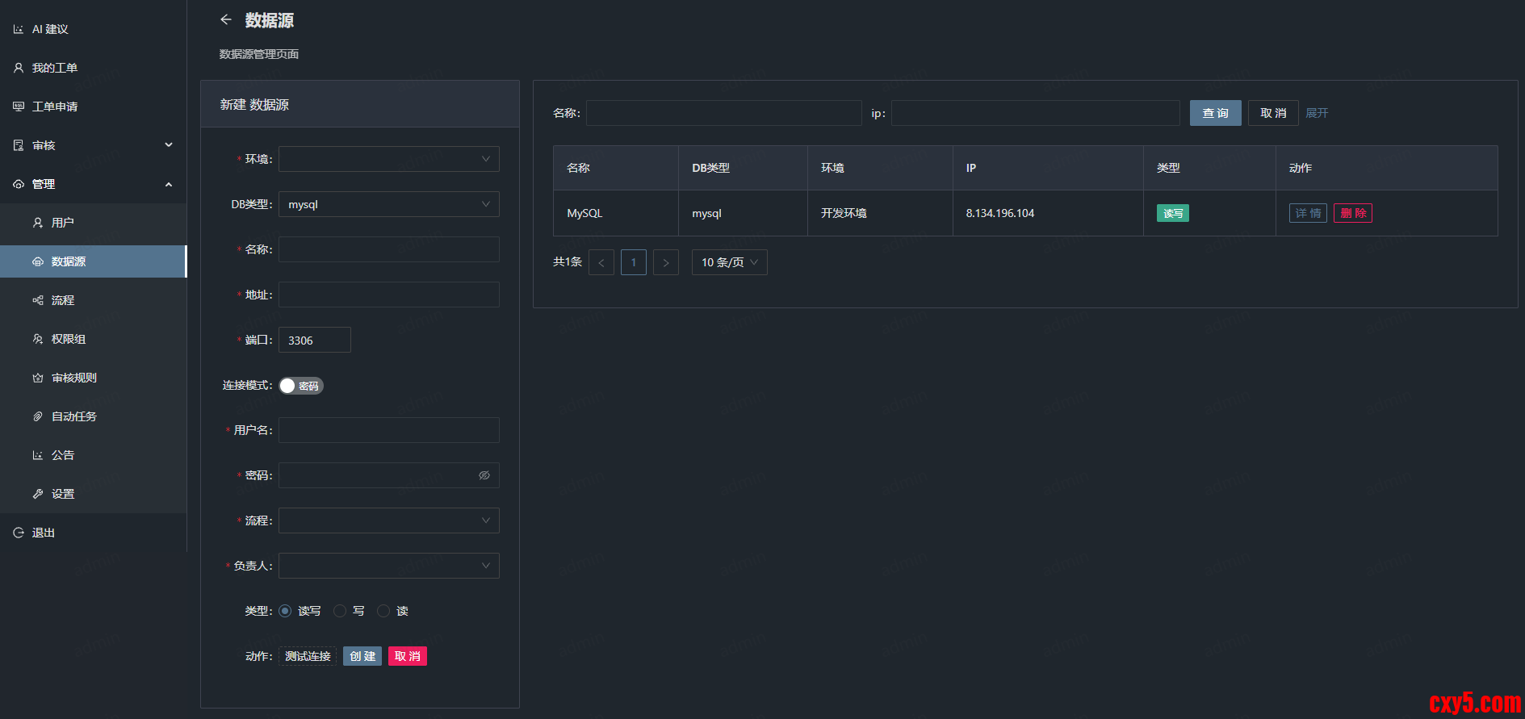Click the 设置 wrench icon in sidebar
Screen dimensions: 1525x719
(x=38, y=494)
